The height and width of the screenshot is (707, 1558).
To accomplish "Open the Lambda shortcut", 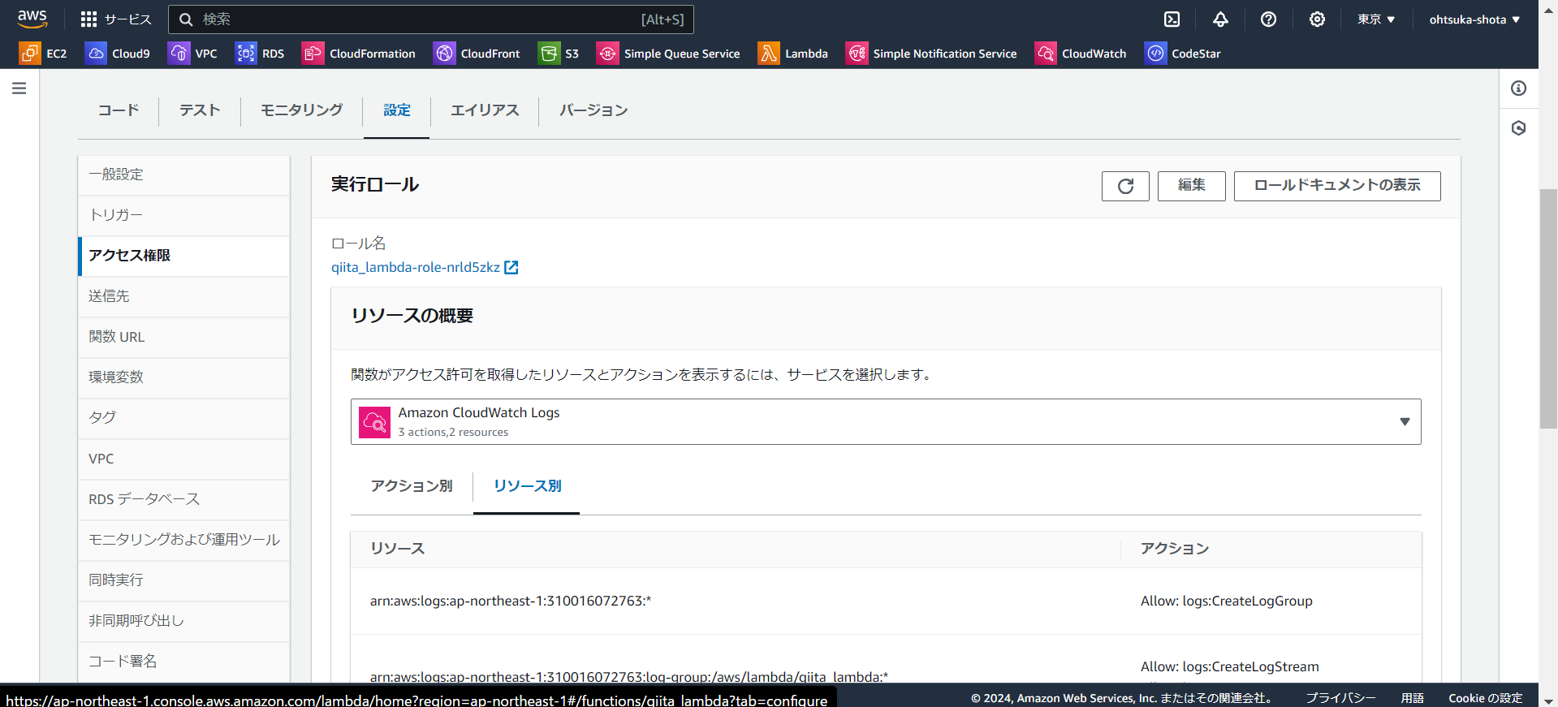I will [793, 54].
